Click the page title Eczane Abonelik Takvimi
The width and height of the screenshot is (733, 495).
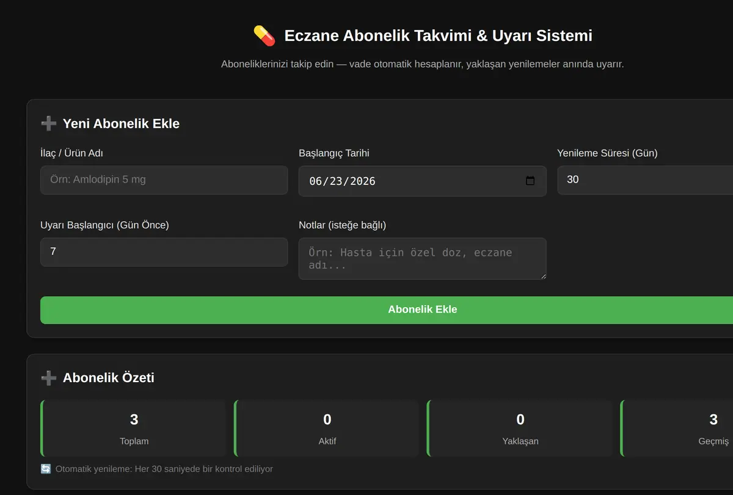pyautogui.click(x=438, y=36)
